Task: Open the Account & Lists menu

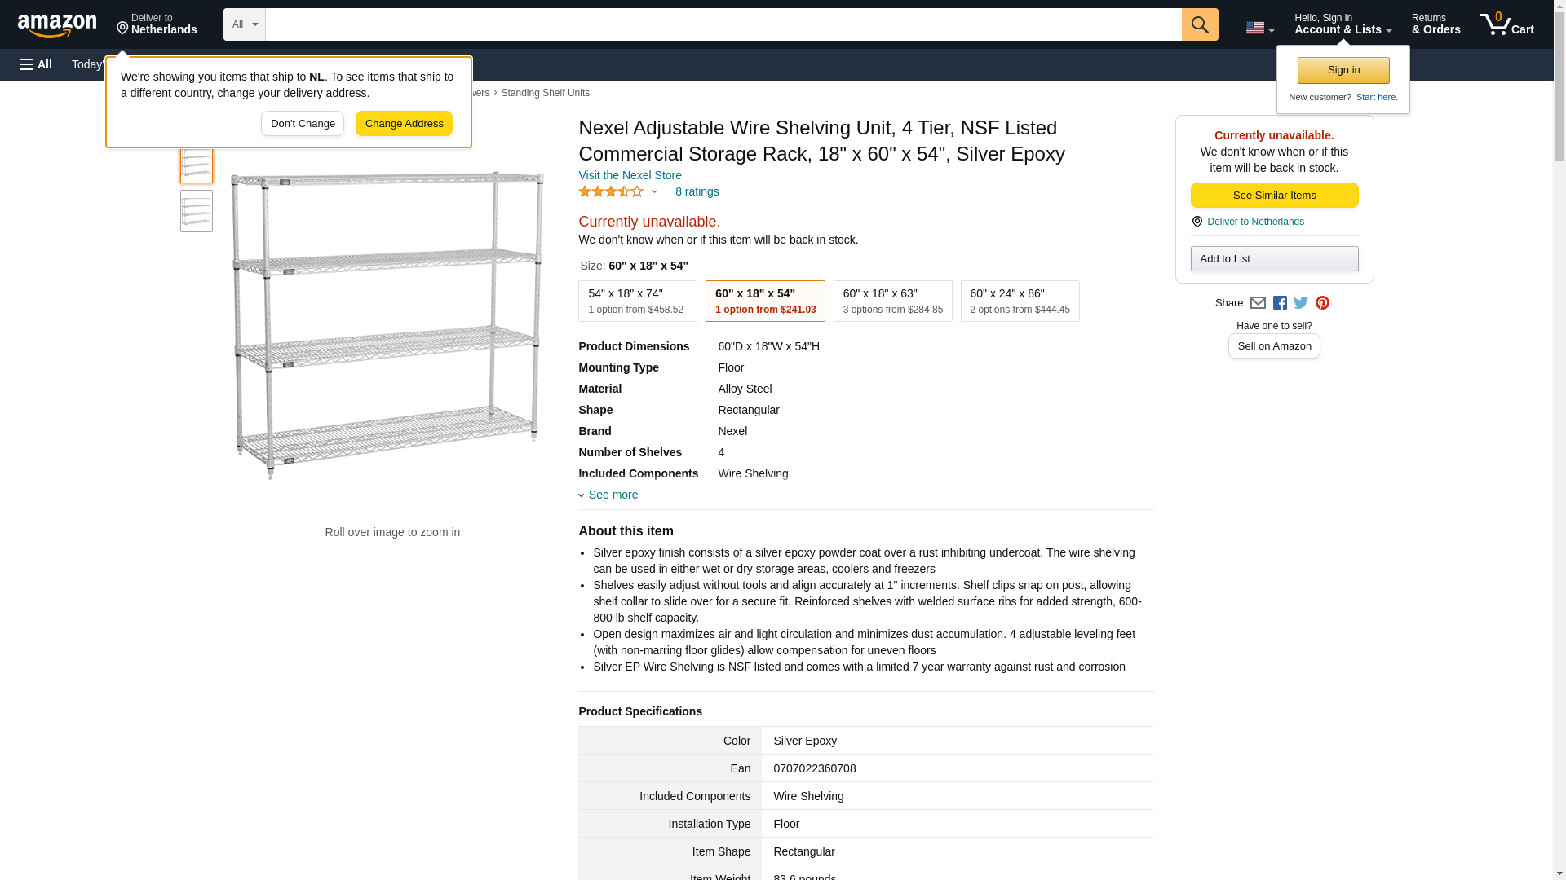Action: tap(1343, 24)
